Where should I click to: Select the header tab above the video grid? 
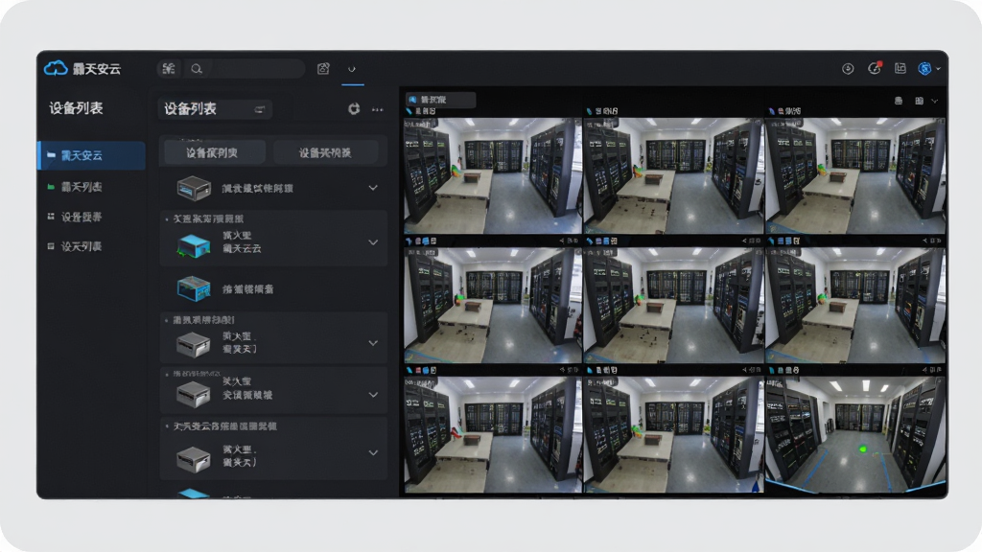(x=441, y=100)
